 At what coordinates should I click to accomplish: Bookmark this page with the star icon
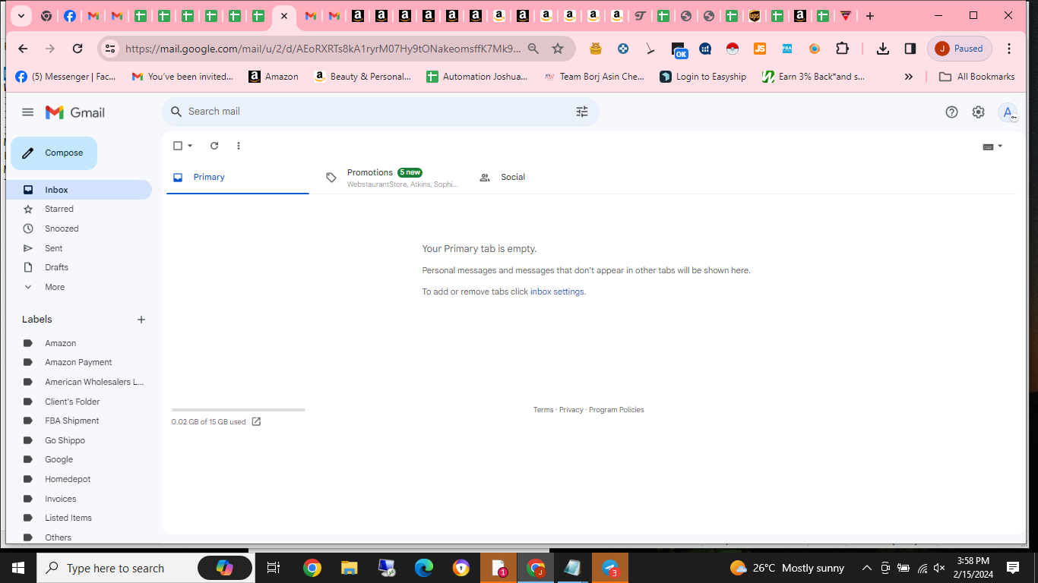(x=558, y=49)
